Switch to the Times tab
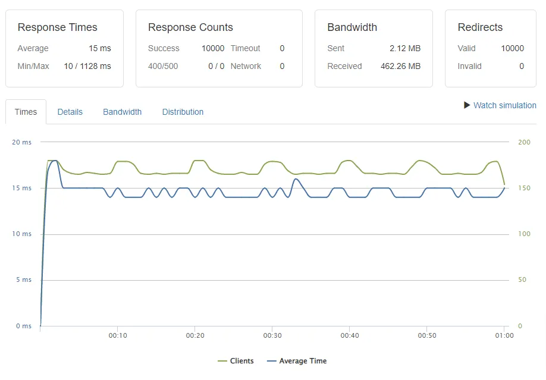The image size is (546, 380). click(26, 112)
